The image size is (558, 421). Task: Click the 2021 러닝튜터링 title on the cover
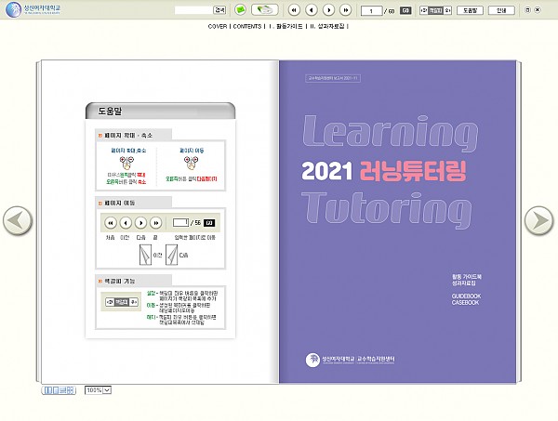(x=384, y=171)
